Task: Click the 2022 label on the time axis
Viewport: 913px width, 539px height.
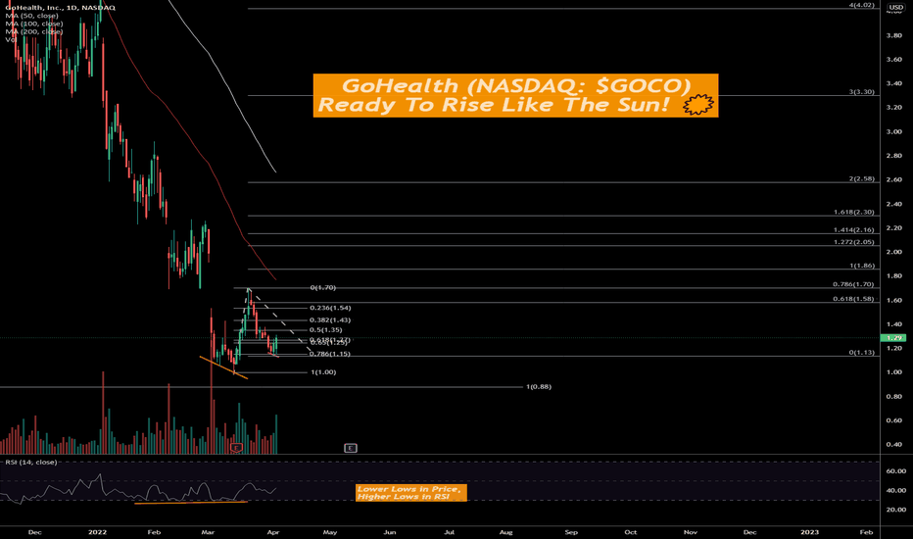Action: pos(97,532)
